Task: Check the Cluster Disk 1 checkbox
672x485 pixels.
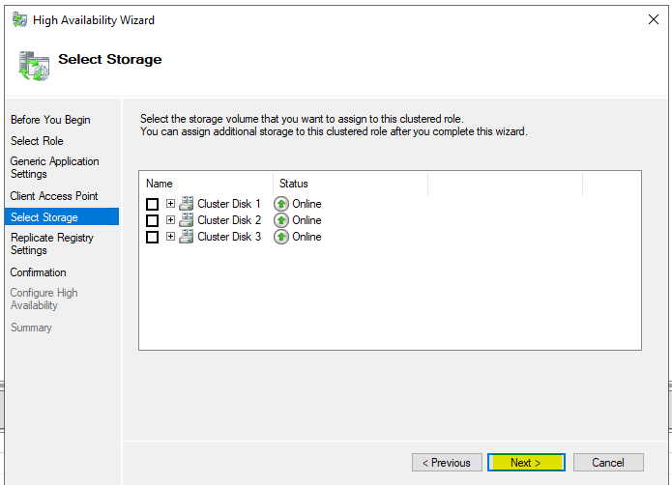Action: (152, 204)
